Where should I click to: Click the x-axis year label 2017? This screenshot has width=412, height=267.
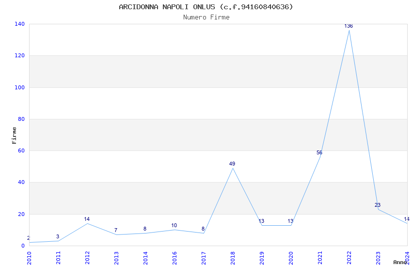pyautogui.click(x=204, y=258)
